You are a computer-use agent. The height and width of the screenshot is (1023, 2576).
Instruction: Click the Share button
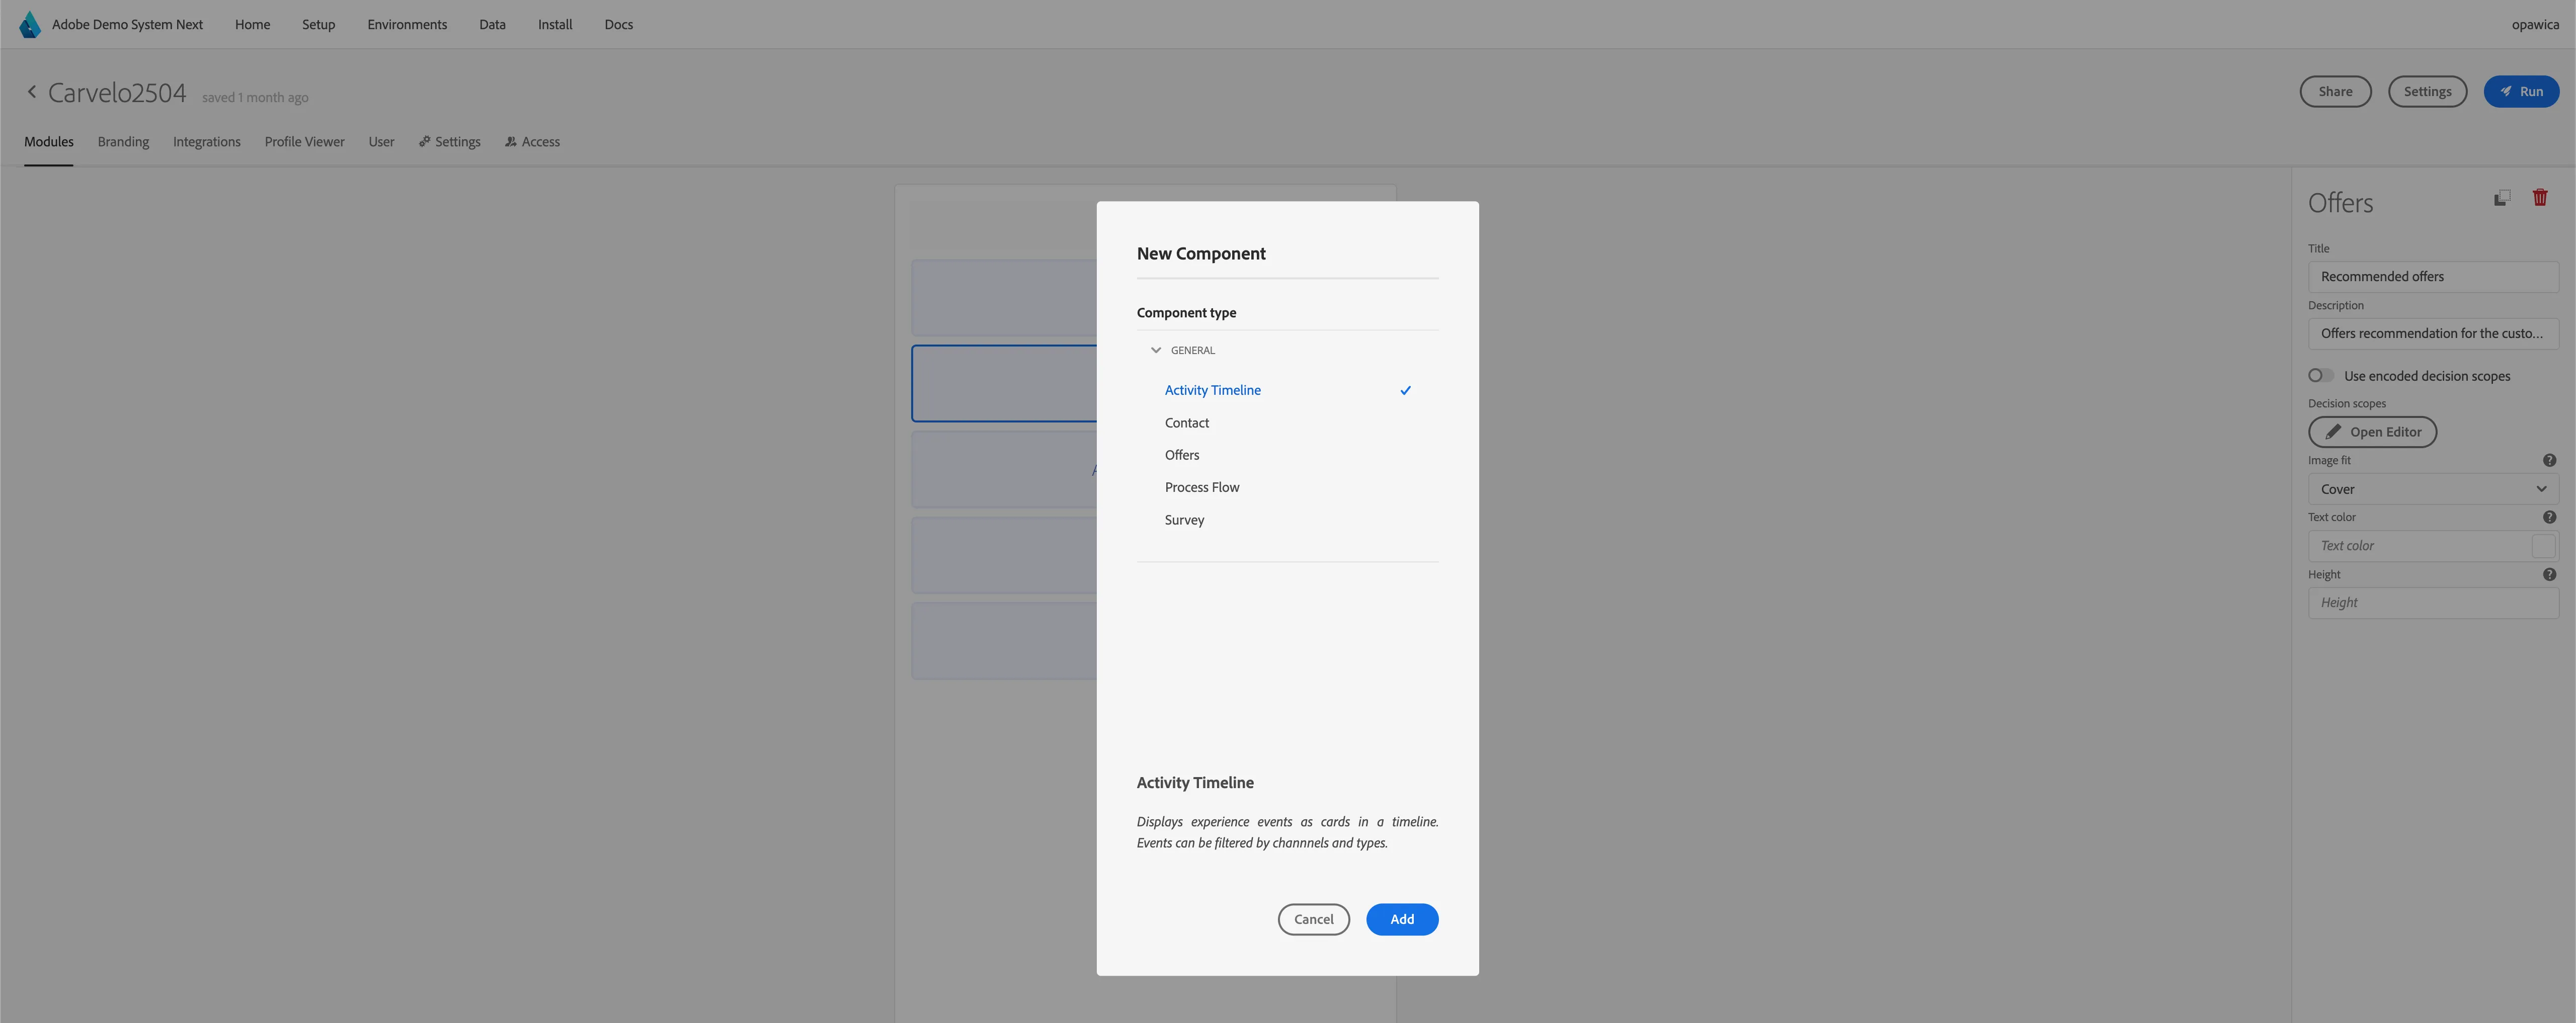point(2335,92)
